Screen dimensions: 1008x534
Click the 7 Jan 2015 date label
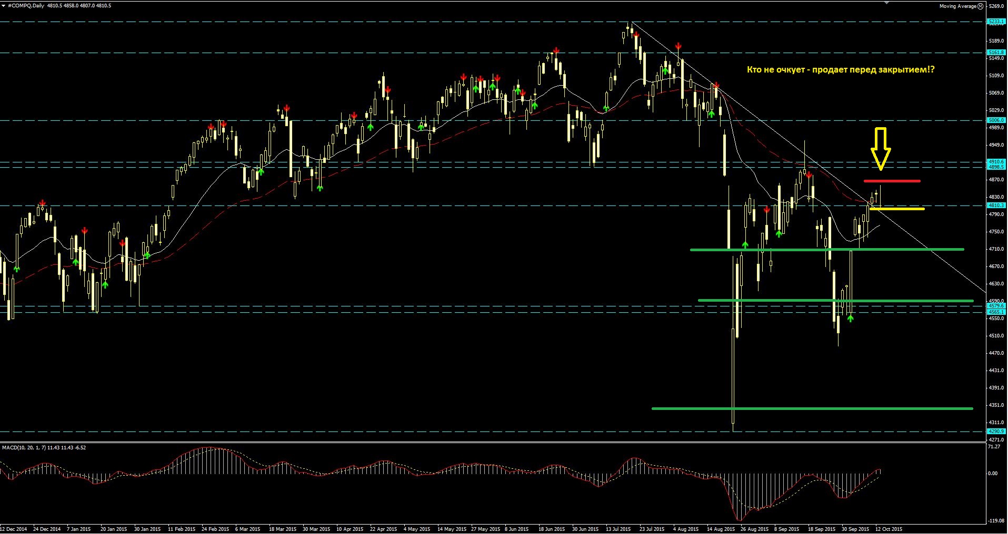[79, 529]
